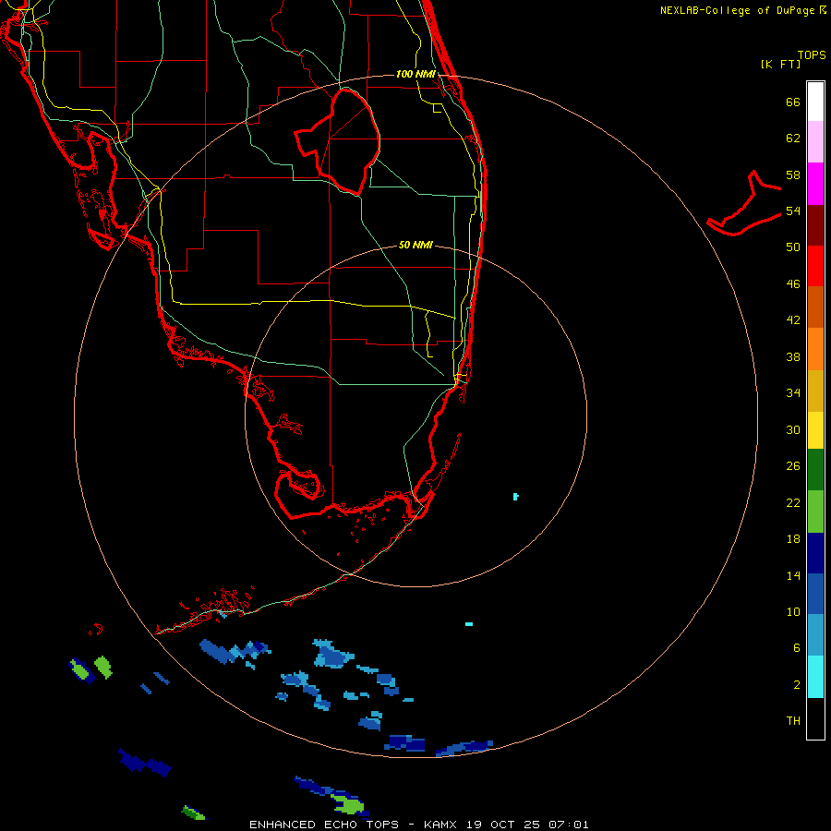Select the bright orange legend swatch
The height and width of the screenshot is (831, 831).
click(815, 349)
